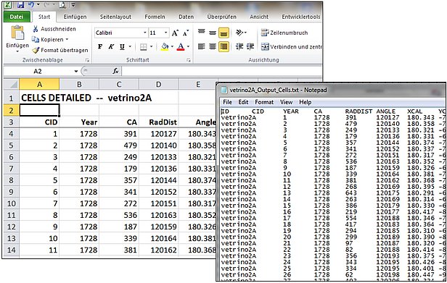Viewport: 447px width, 283px height.
Task: Center text horizontally in cell
Action: [213, 46]
